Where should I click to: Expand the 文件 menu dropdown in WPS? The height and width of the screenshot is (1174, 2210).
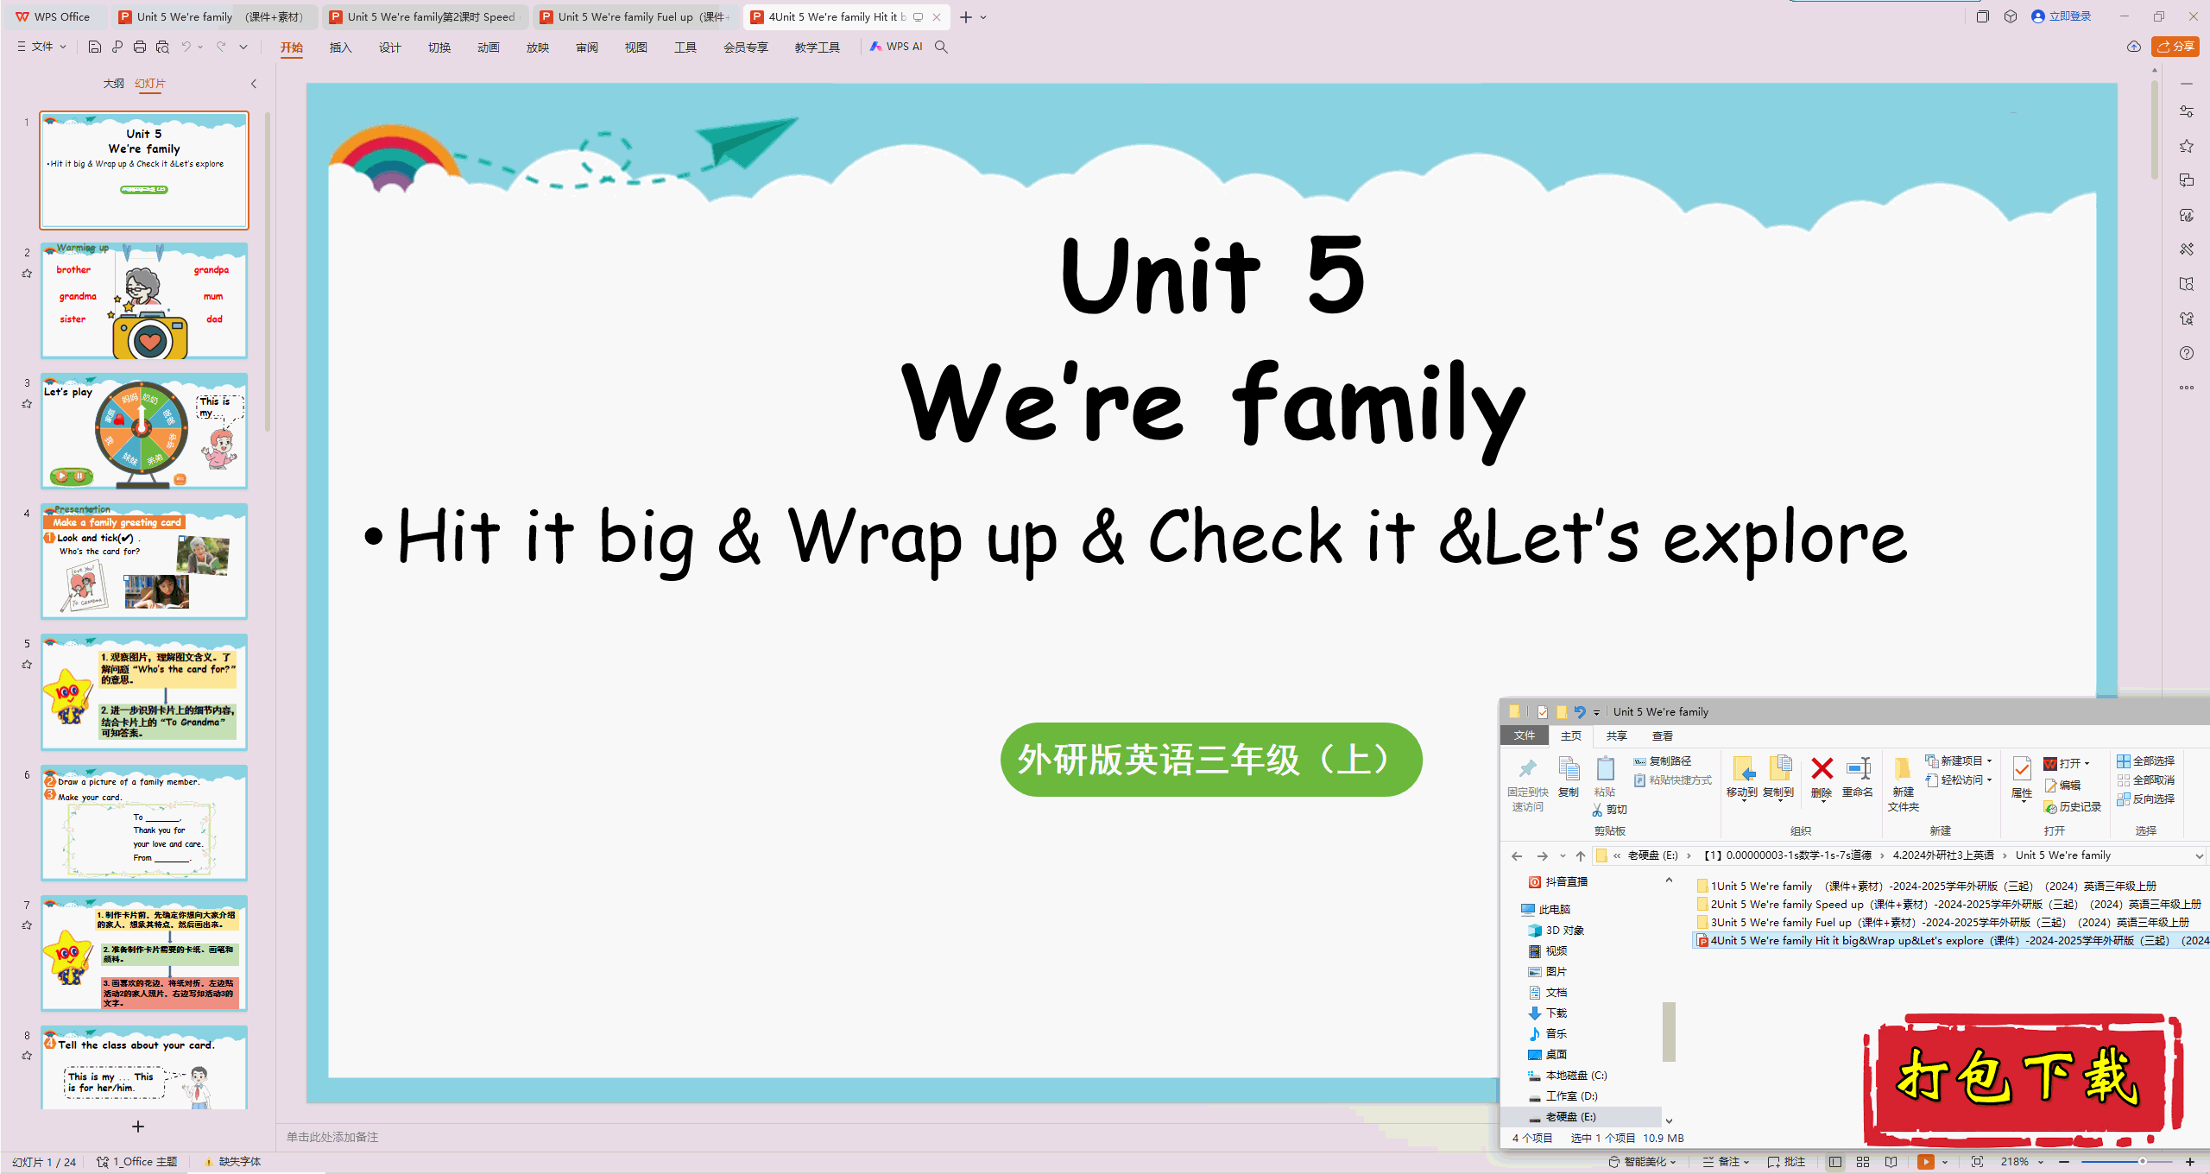click(41, 47)
